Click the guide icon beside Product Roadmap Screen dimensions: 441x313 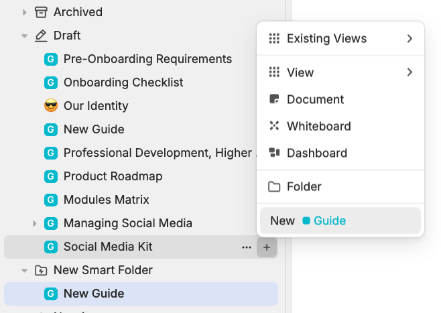click(x=50, y=176)
